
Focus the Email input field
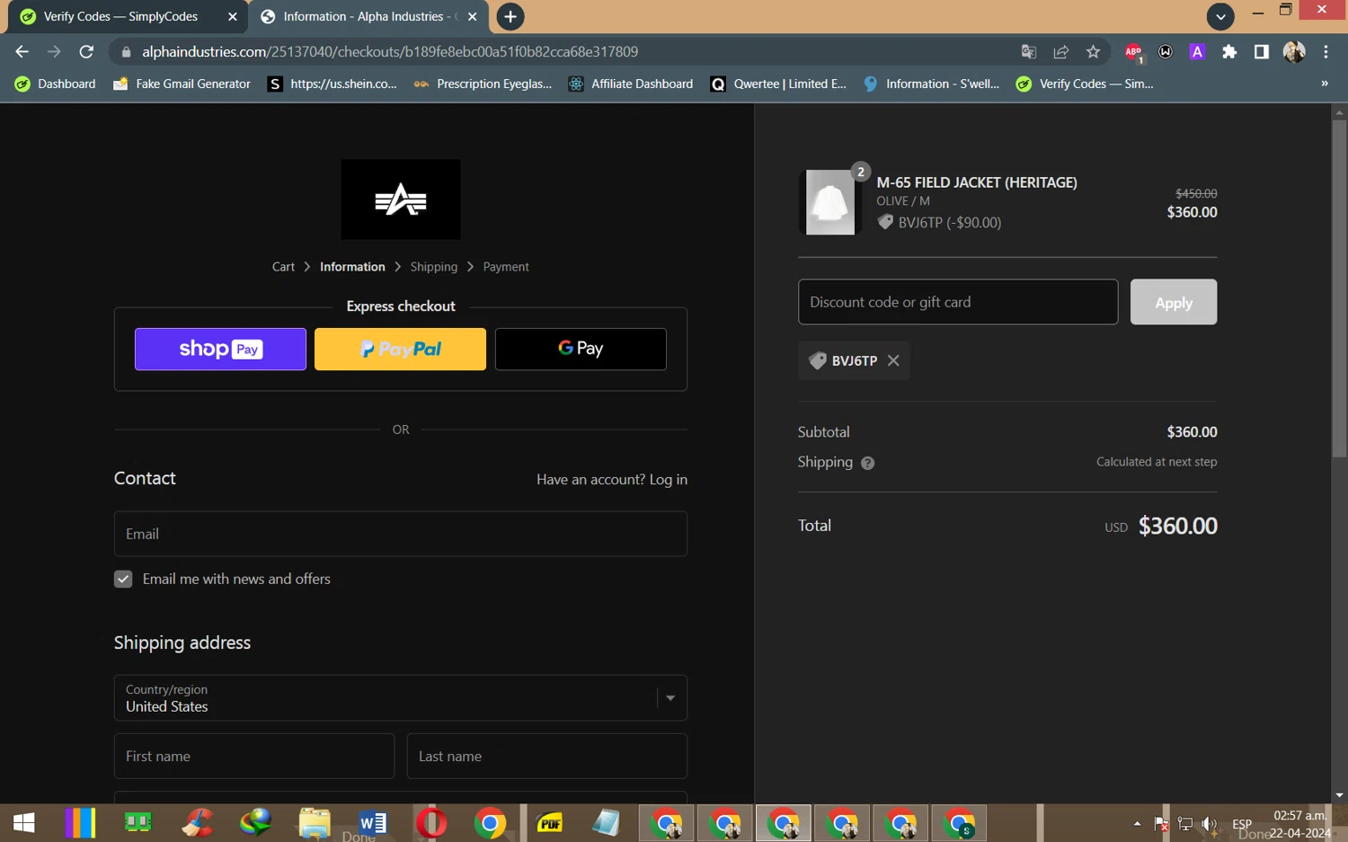(x=401, y=534)
